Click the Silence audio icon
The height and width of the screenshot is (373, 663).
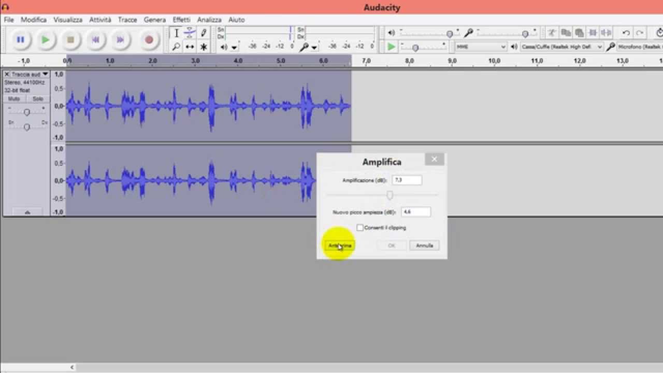[607, 33]
